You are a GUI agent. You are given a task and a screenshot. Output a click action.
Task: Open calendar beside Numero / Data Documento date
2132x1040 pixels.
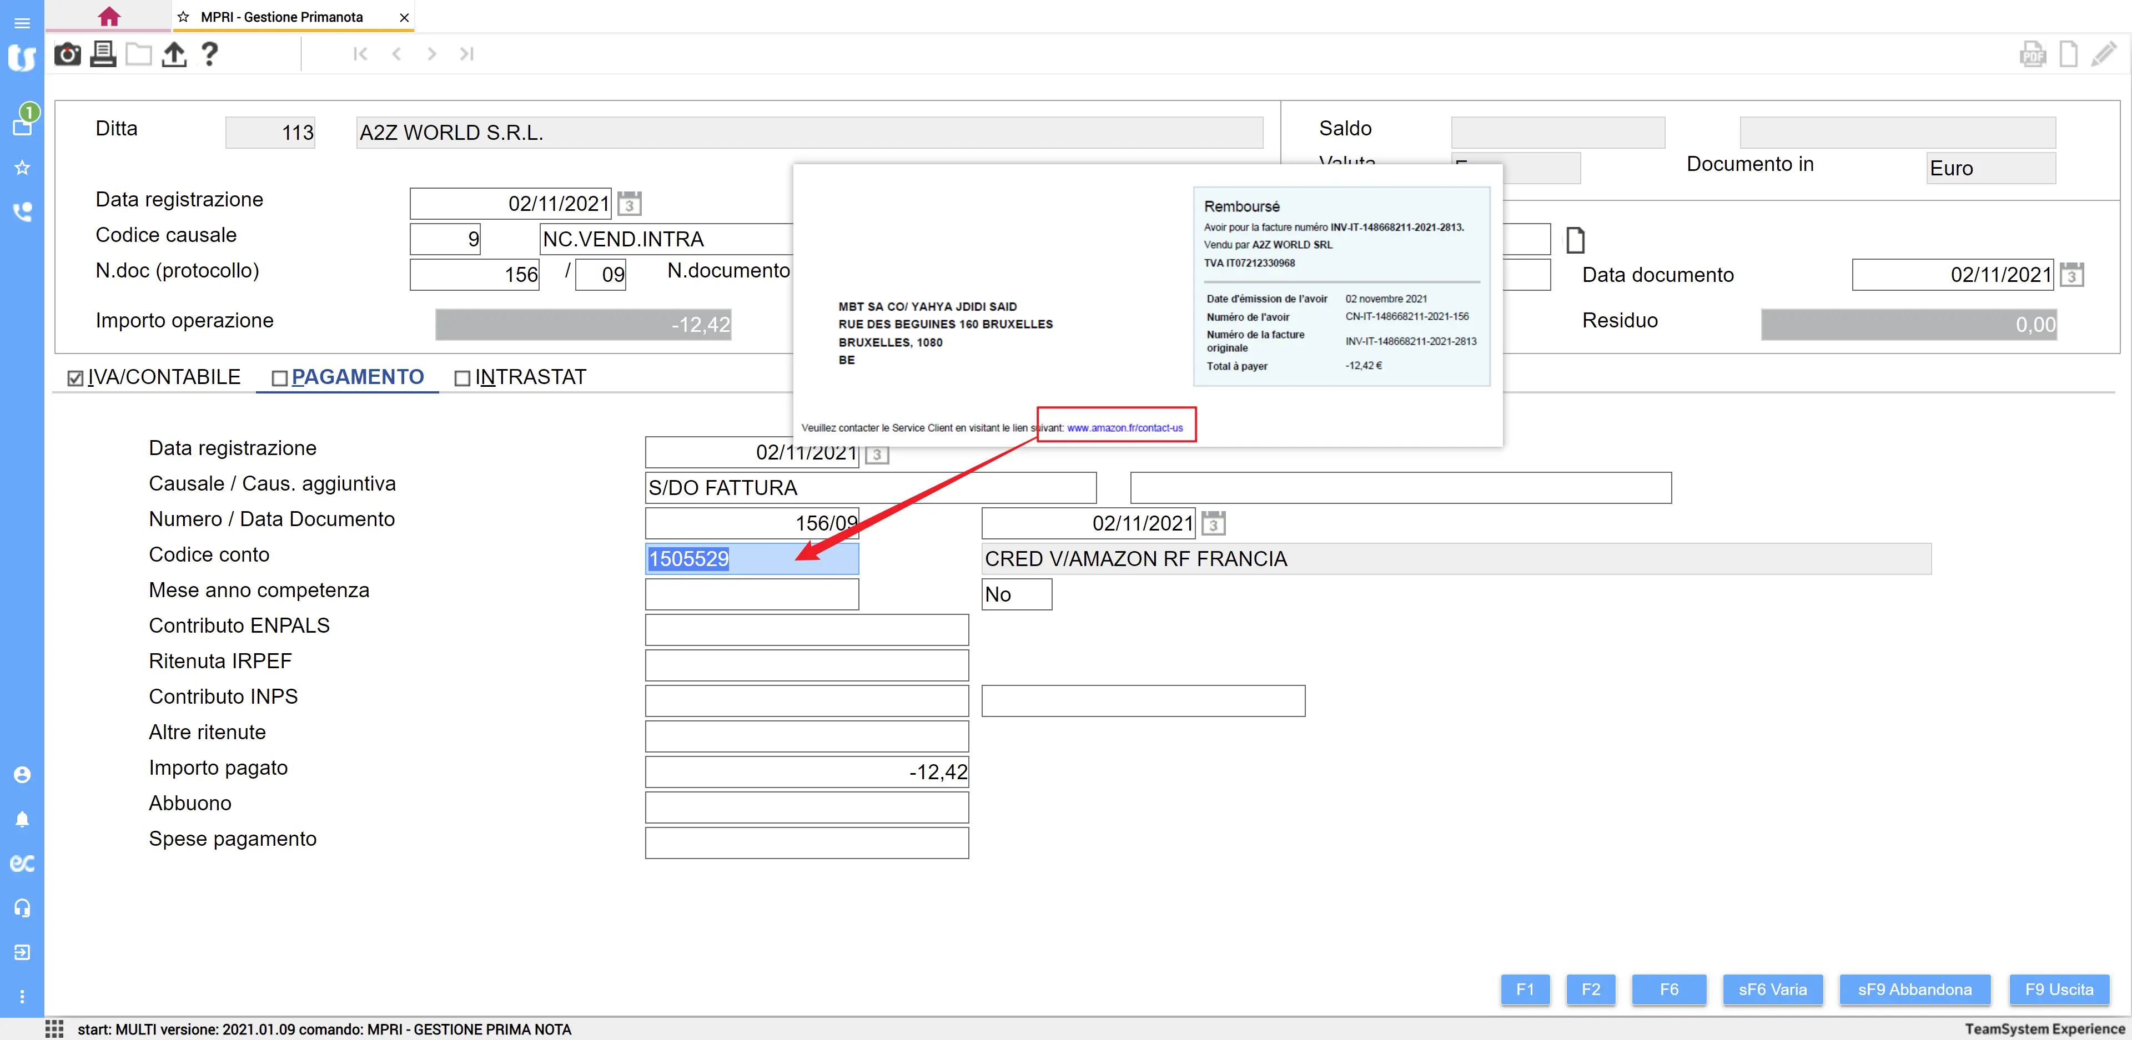pyautogui.click(x=1213, y=524)
